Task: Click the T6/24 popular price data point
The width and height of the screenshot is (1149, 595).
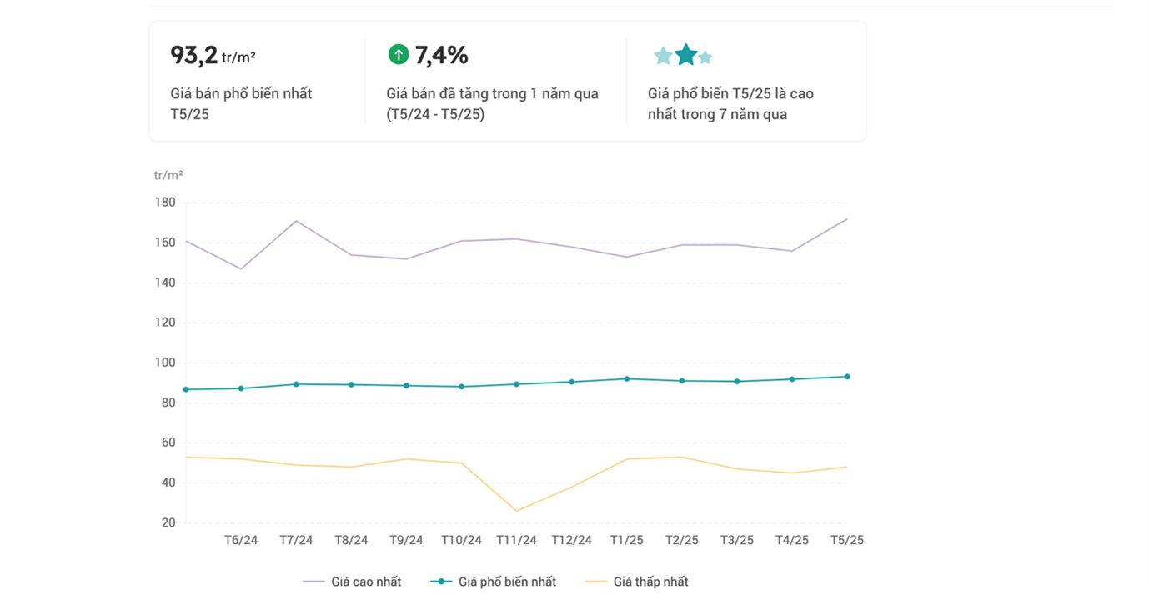Action: click(x=241, y=388)
